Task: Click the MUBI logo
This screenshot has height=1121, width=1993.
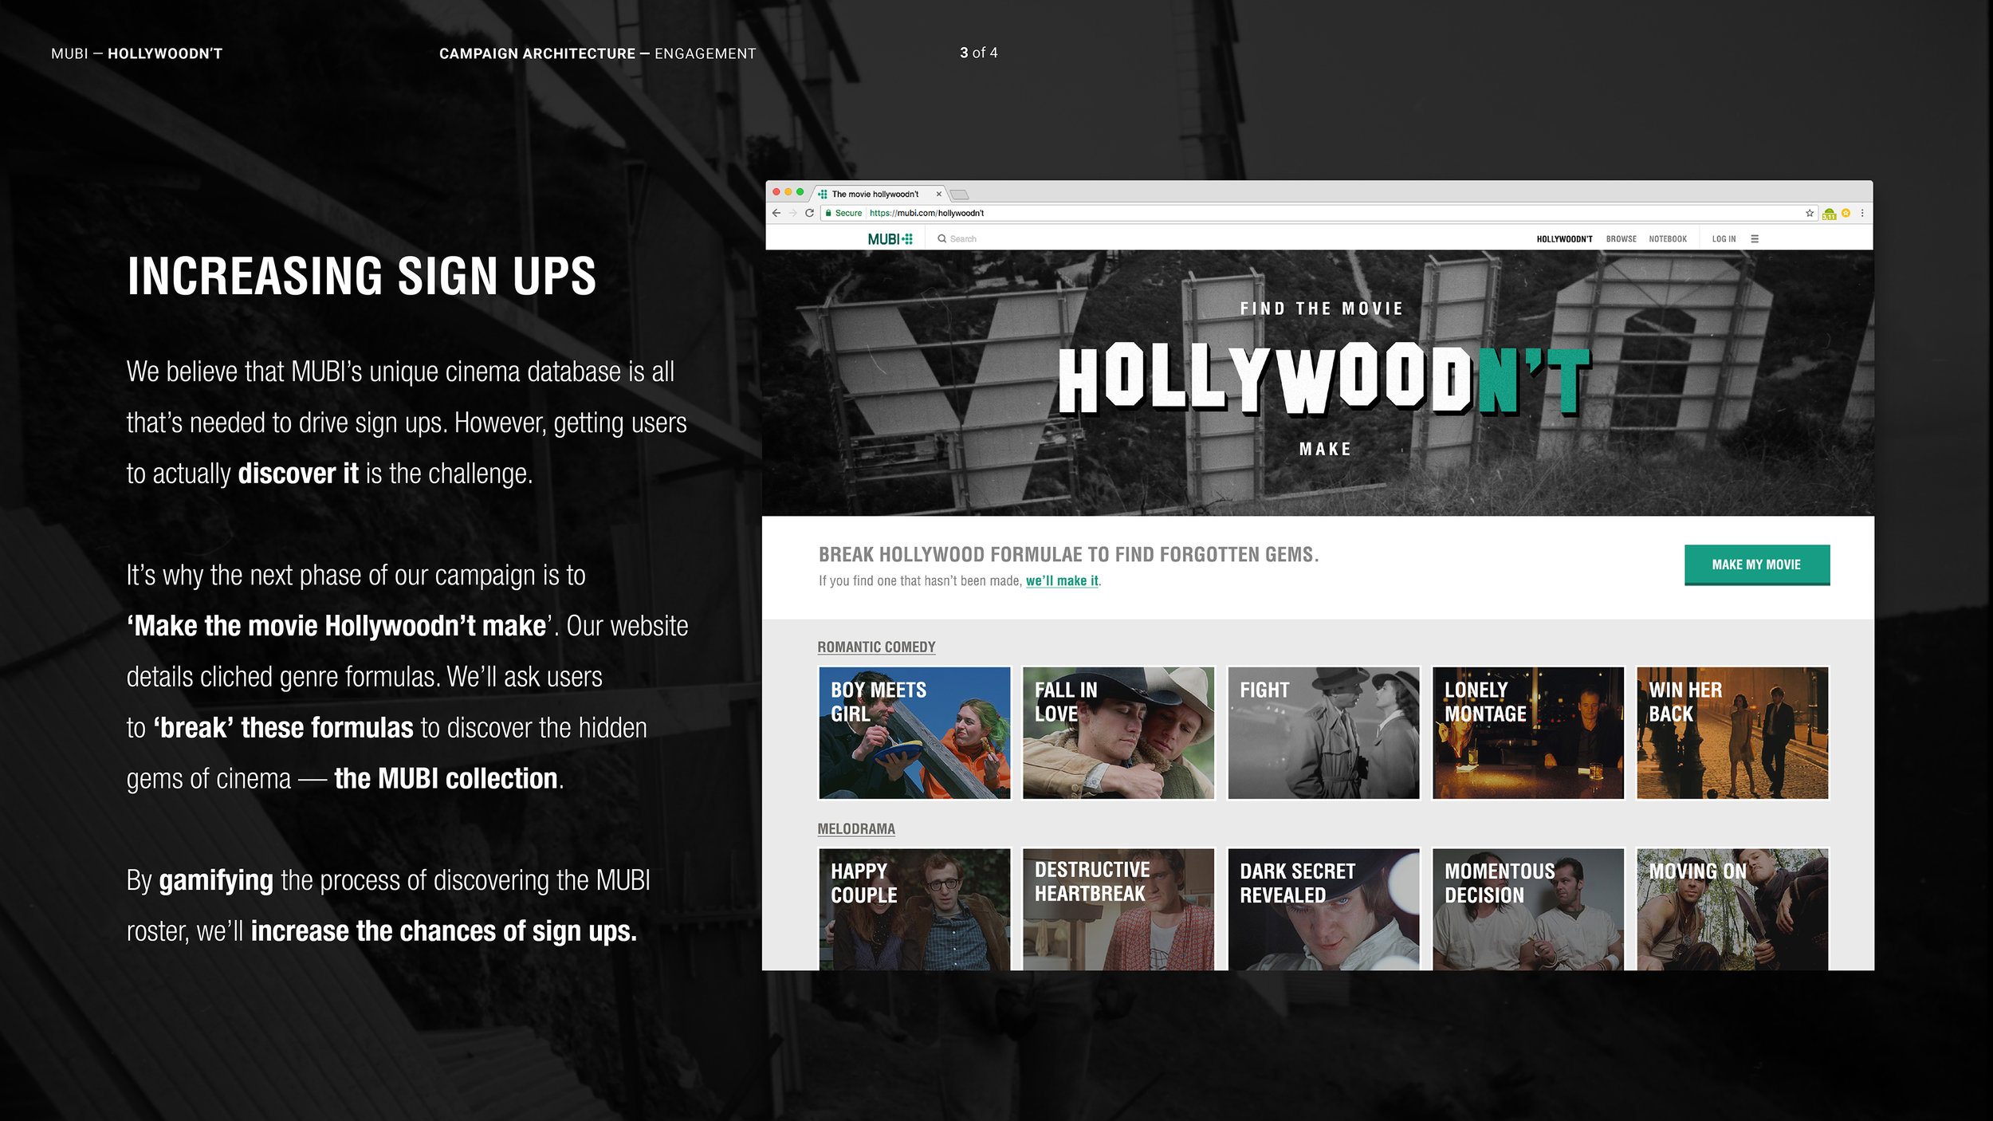Action: click(x=890, y=238)
